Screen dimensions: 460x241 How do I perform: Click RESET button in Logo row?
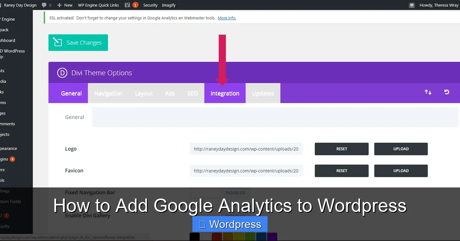[342, 149]
